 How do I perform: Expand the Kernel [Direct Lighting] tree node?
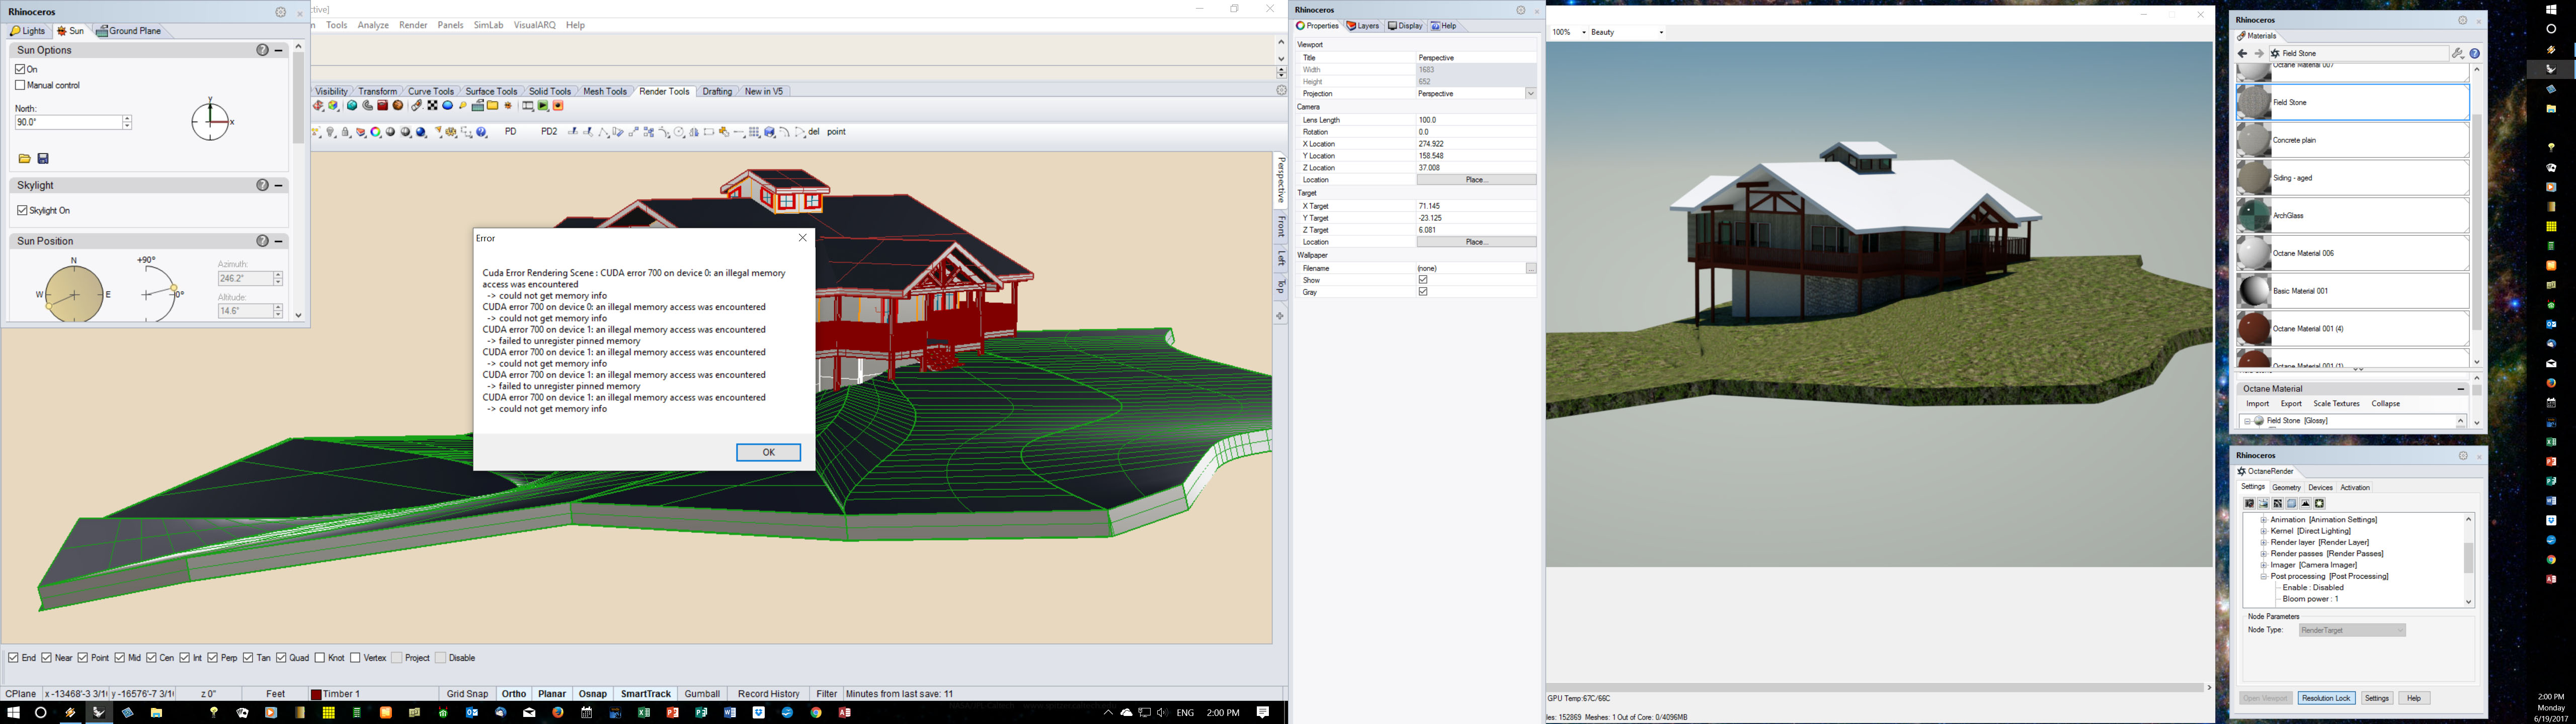click(x=2263, y=531)
